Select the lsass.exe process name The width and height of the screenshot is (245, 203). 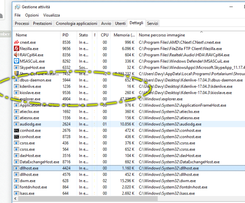pyautogui.click(x=27, y=193)
